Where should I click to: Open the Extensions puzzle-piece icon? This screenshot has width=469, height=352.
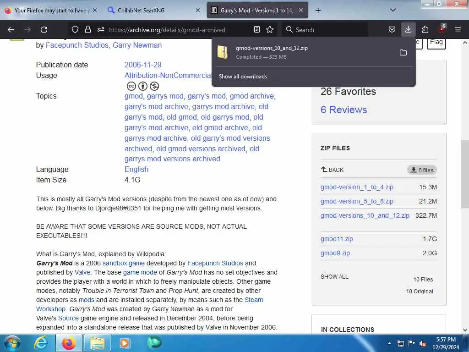425,29
